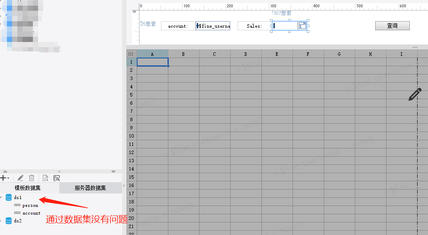Click cell A1 in the grid
Image resolution: width=428 pixels, height=235 pixels.
click(152, 62)
